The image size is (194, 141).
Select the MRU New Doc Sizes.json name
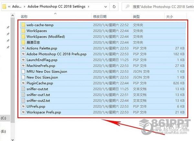point(47,71)
